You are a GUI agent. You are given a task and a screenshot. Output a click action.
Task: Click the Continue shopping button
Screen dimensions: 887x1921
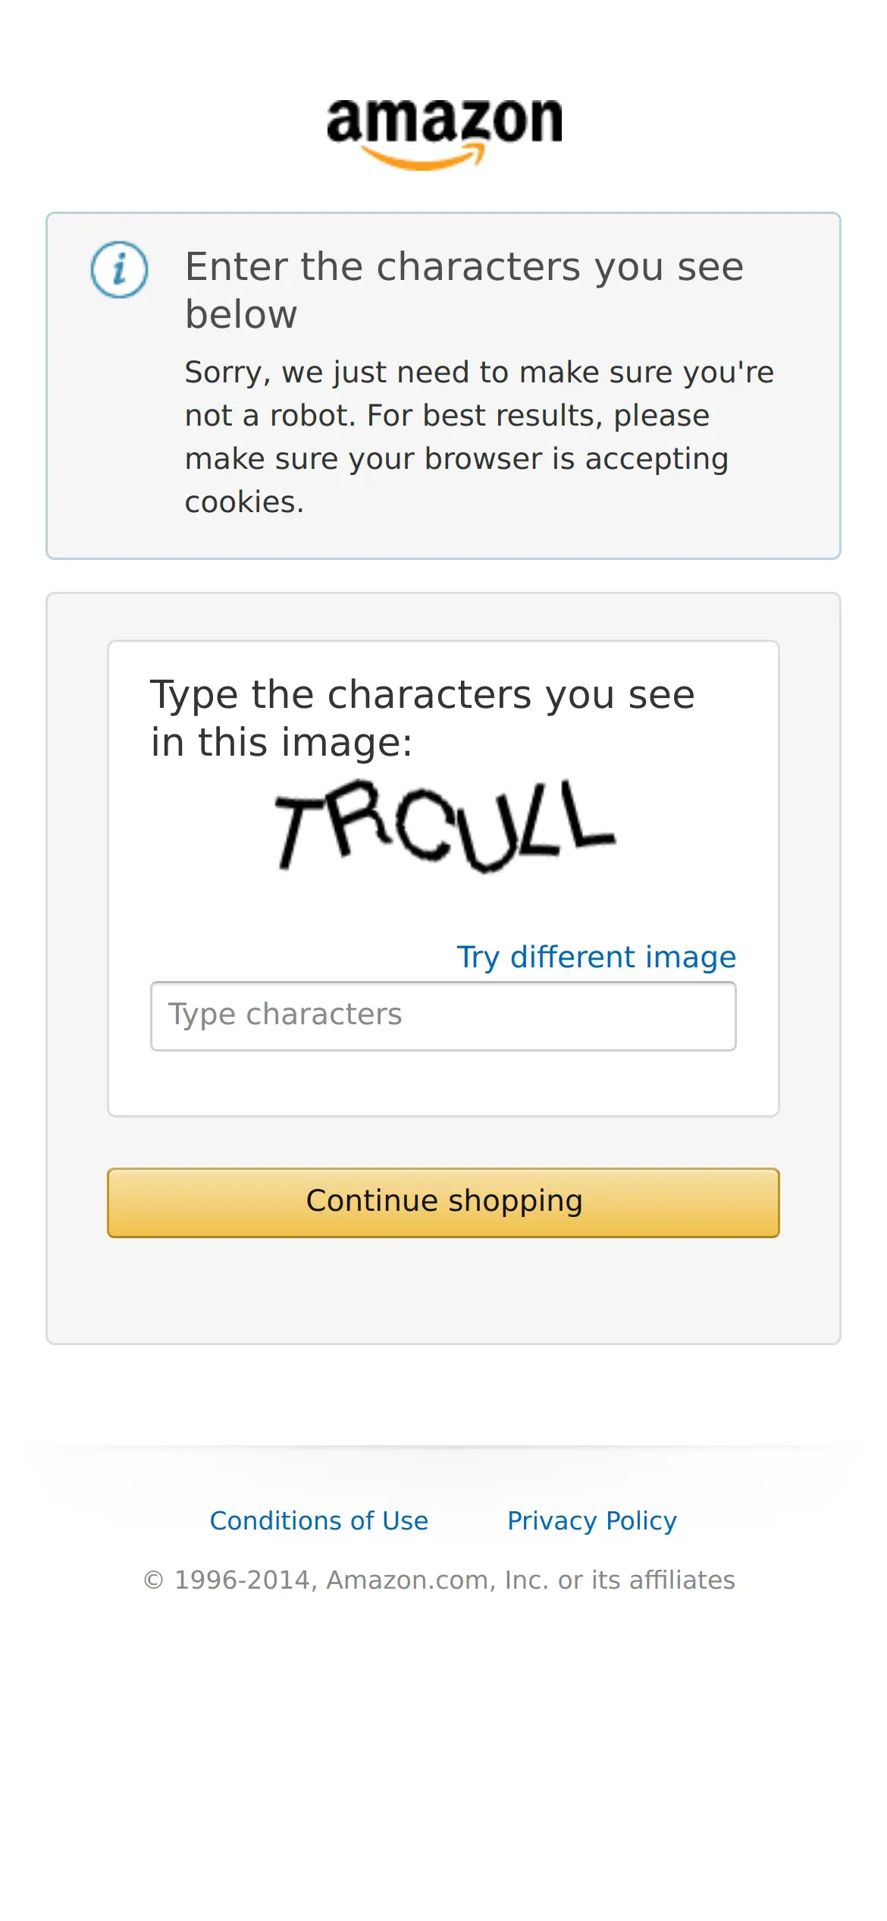pyautogui.click(x=443, y=1203)
